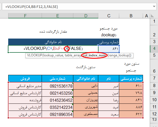Select column B header
The height and width of the screenshot is (127, 158).
coord(131,16)
